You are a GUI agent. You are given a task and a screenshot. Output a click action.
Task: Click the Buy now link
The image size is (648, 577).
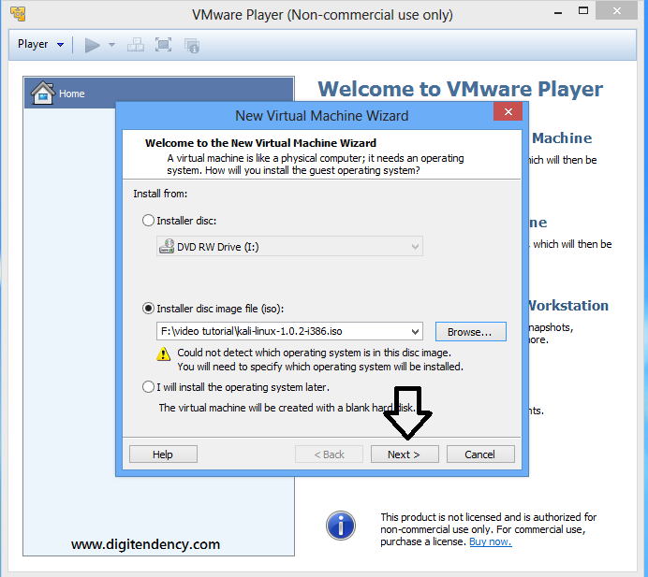(490, 541)
